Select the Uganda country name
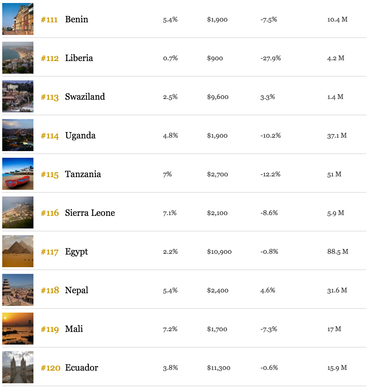Image resolution: width=373 pixels, height=387 pixels. [80, 136]
